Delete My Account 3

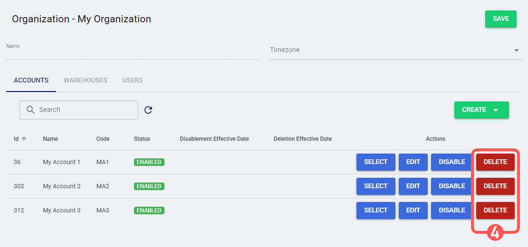point(495,210)
